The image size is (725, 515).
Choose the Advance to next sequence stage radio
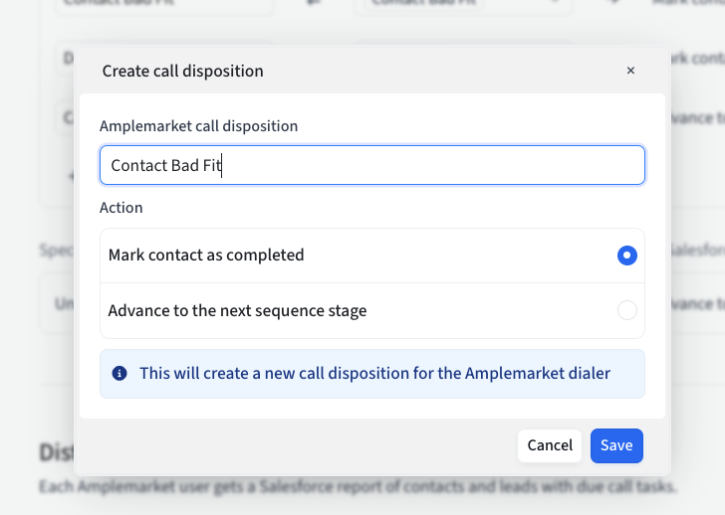pyautogui.click(x=626, y=310)
